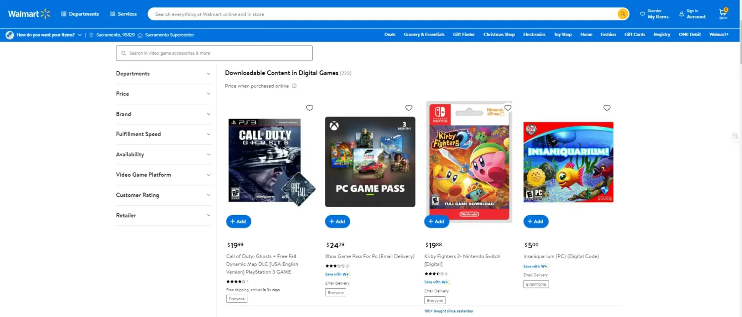Expand the Availability filter
Screen dimensions: 742x317
click(163, 154)
